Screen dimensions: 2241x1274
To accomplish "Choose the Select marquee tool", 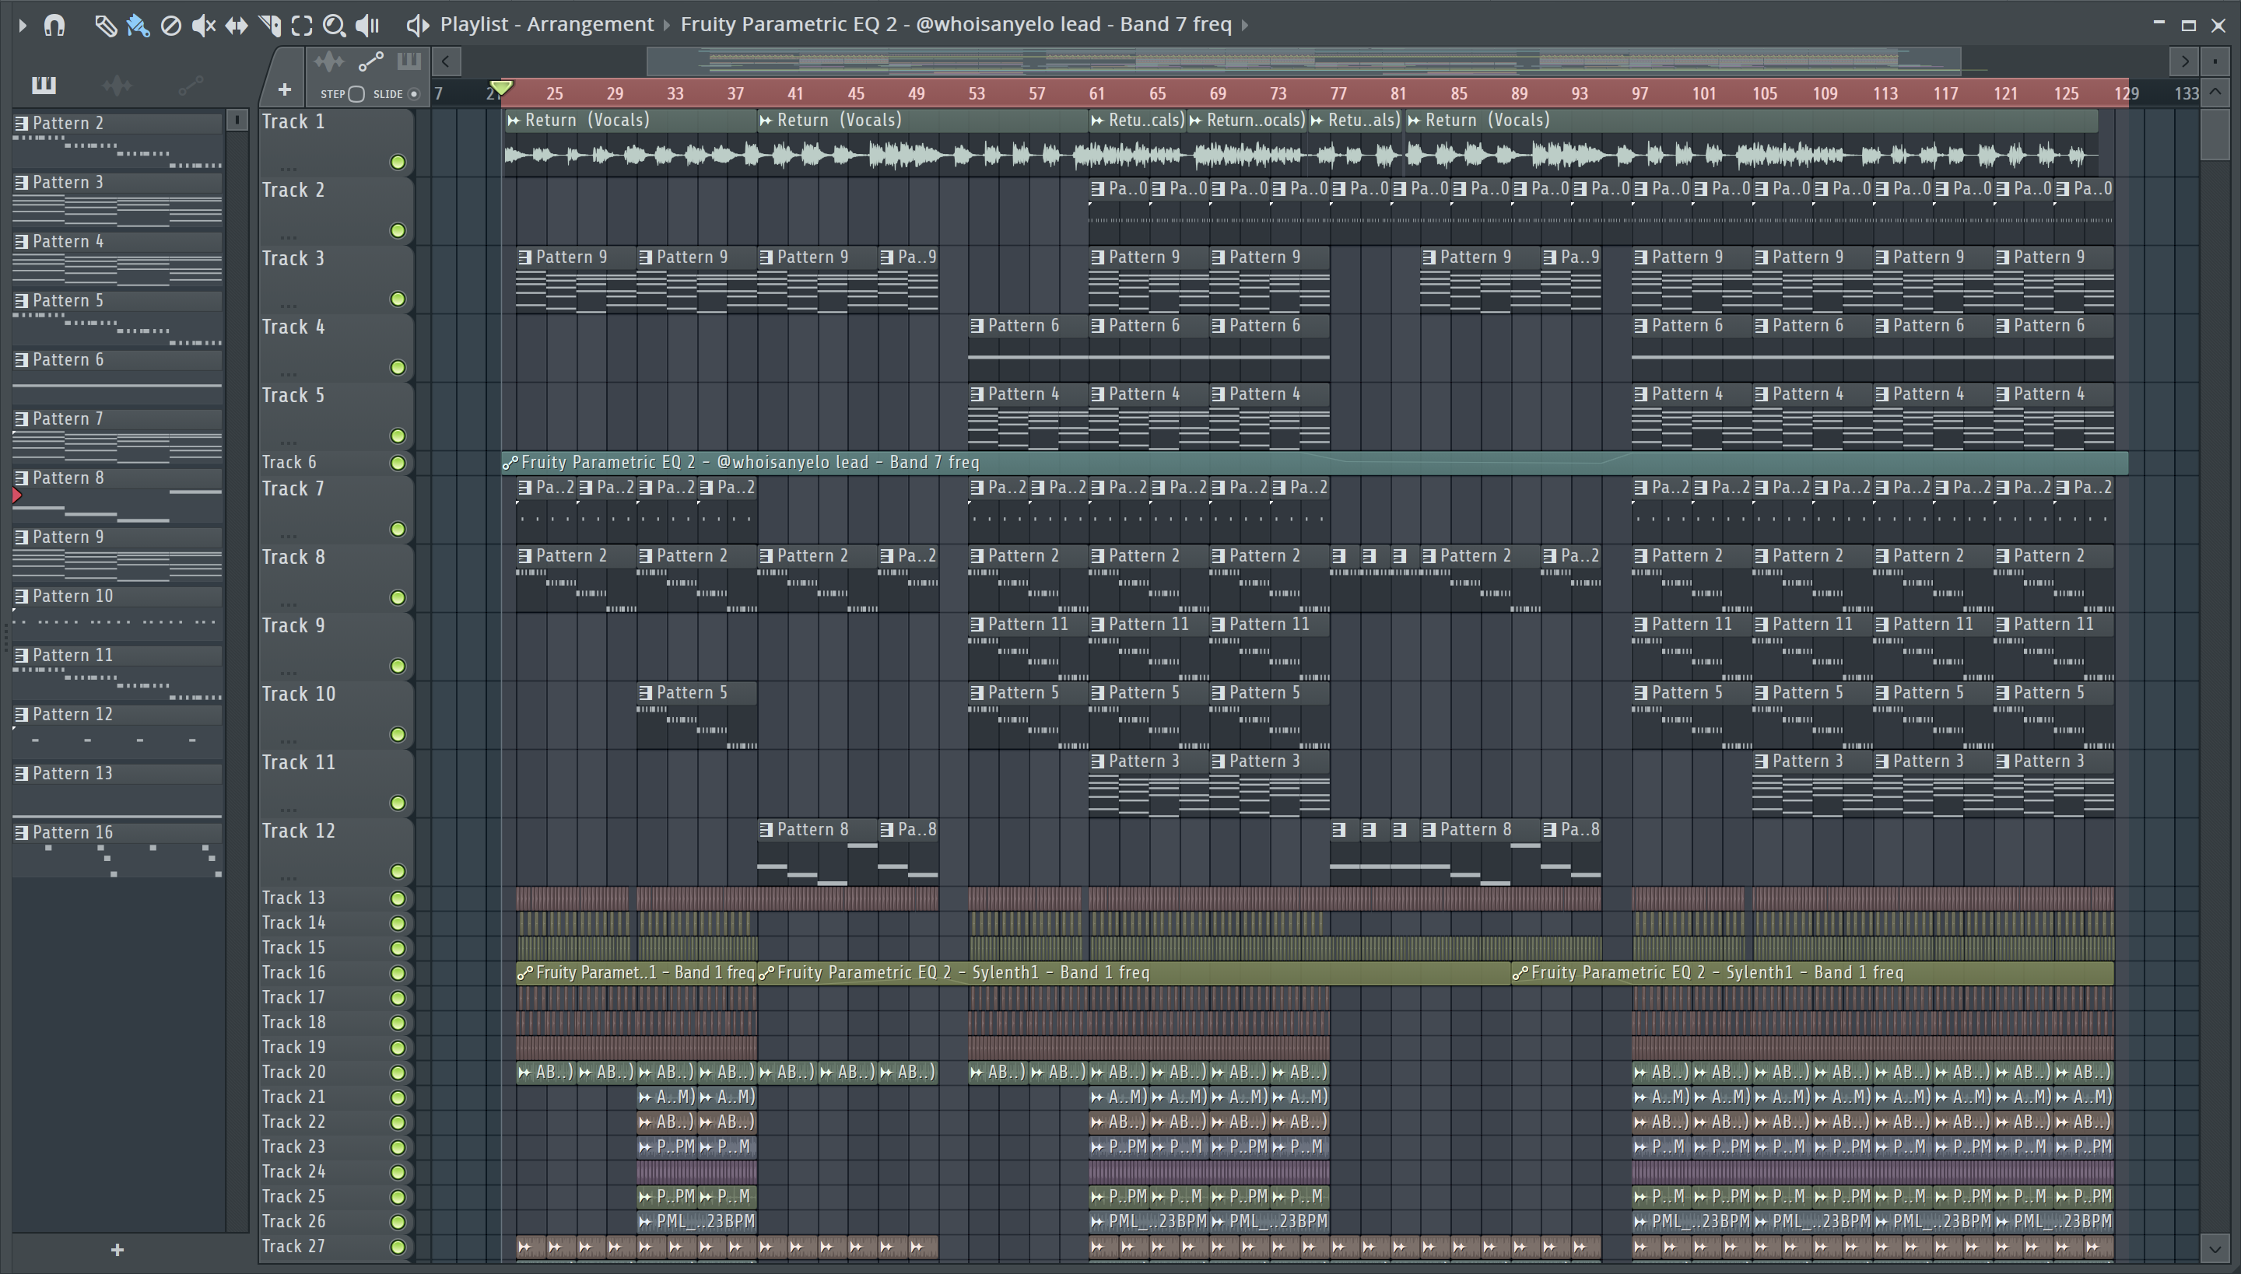I will 302,26.
